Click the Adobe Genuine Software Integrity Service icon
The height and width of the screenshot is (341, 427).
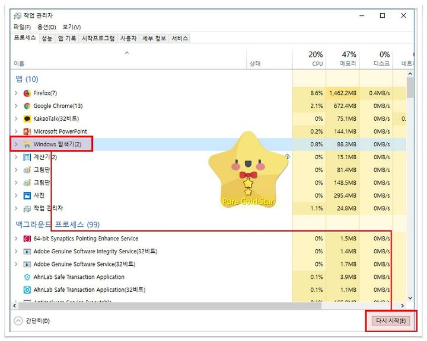click(27, 252)
